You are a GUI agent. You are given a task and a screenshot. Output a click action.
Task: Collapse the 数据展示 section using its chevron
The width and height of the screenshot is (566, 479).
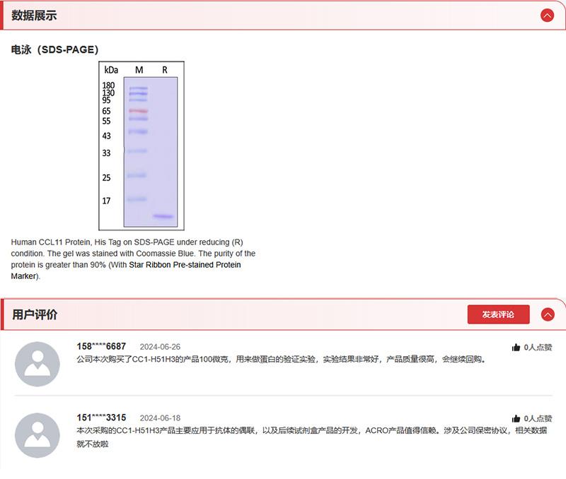pos(547,16)
